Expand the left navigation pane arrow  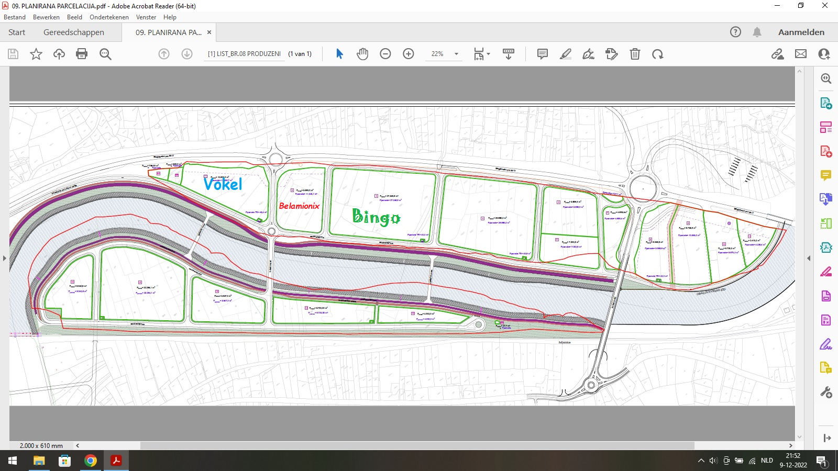click(4, 258)
